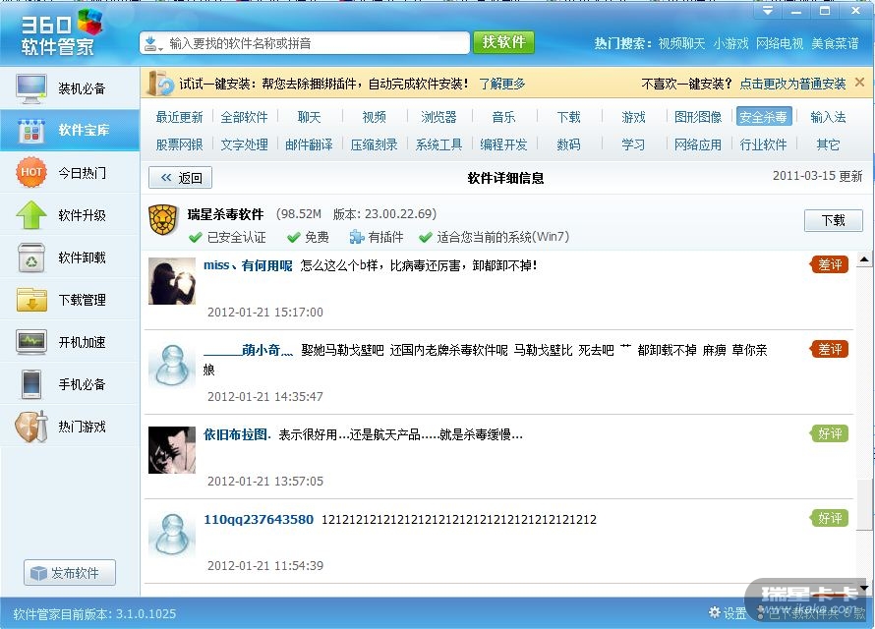The height and width of the screenshot is (629, 875).
Task: Open 热门游戏 shield and sword icon
Action: click(31, 427)
